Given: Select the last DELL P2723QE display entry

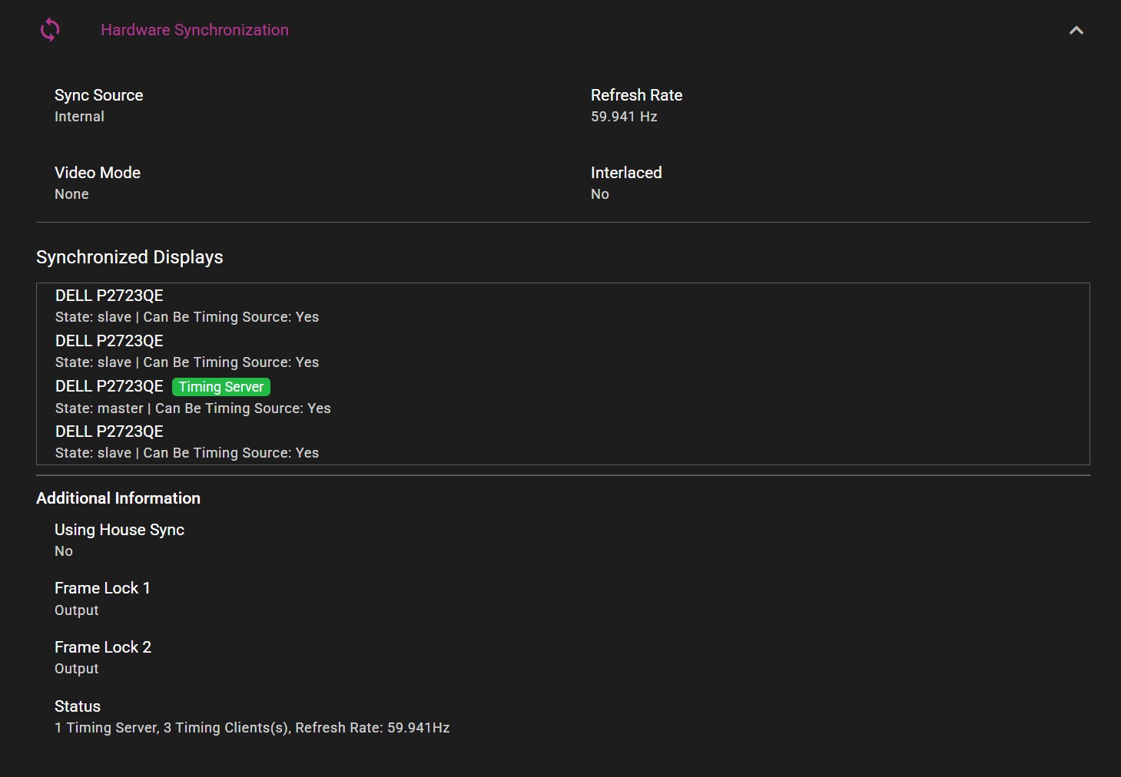Looking at the screenshot, I should [x=109, y=431].
